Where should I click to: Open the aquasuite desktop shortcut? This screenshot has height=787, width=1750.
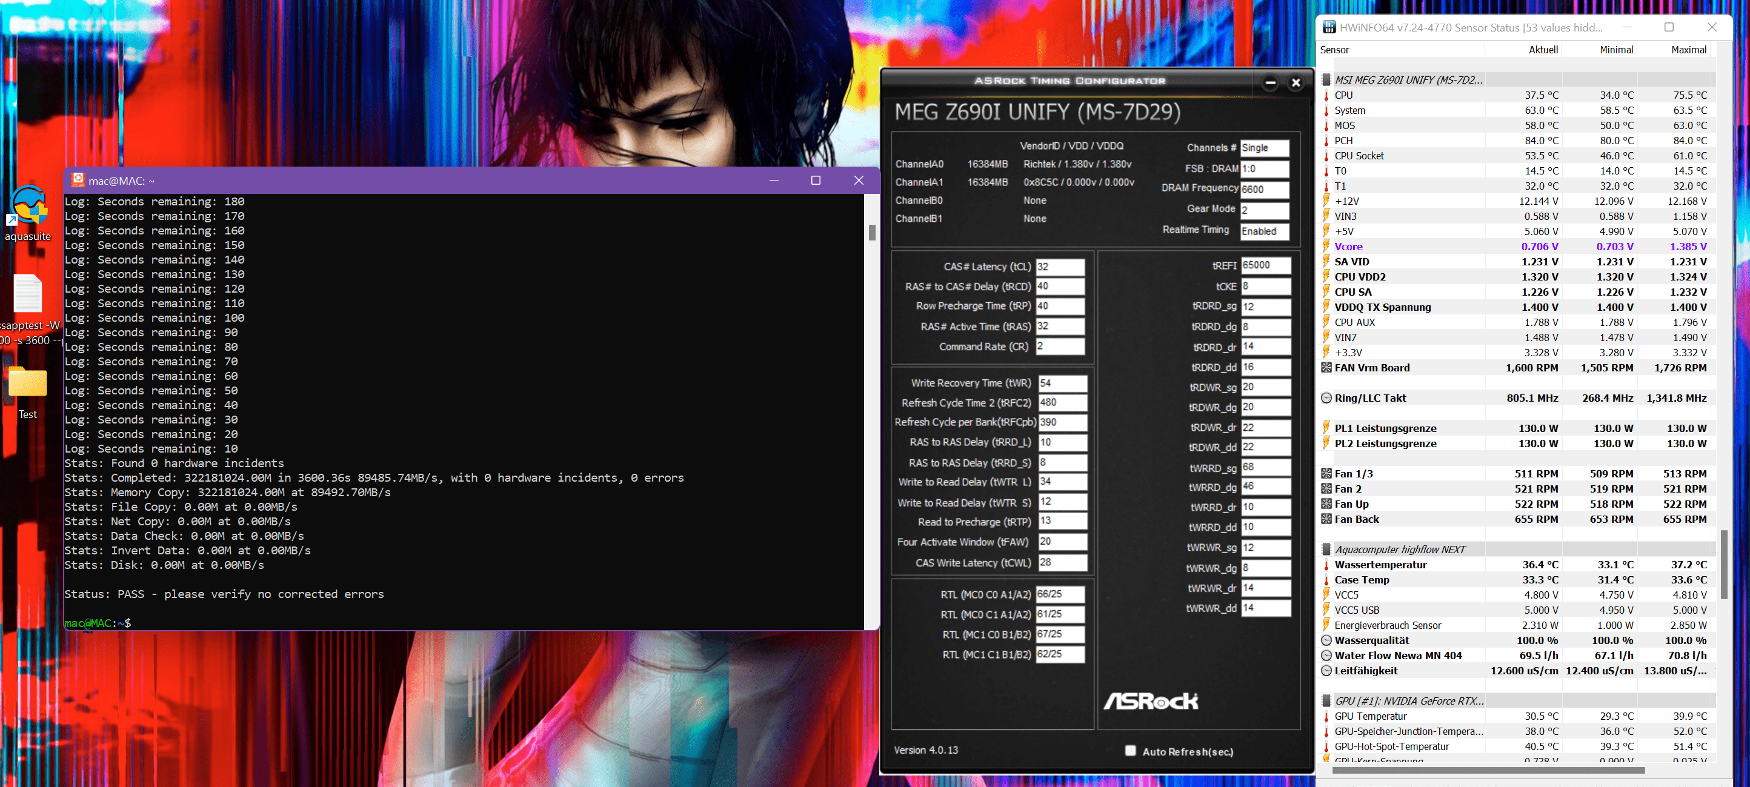tap(27, 206)
